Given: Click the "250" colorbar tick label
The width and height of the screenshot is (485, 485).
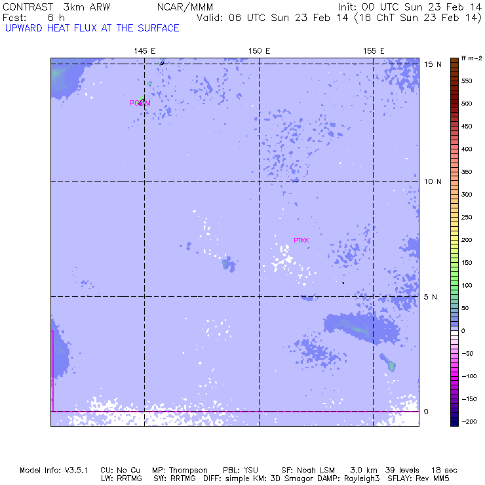Looking at the screenshot, I should [x=467, y=217].
